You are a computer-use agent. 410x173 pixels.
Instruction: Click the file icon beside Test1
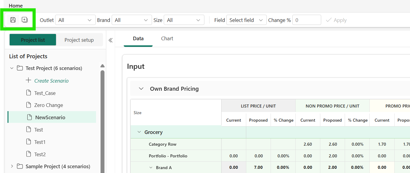(29, 142)
